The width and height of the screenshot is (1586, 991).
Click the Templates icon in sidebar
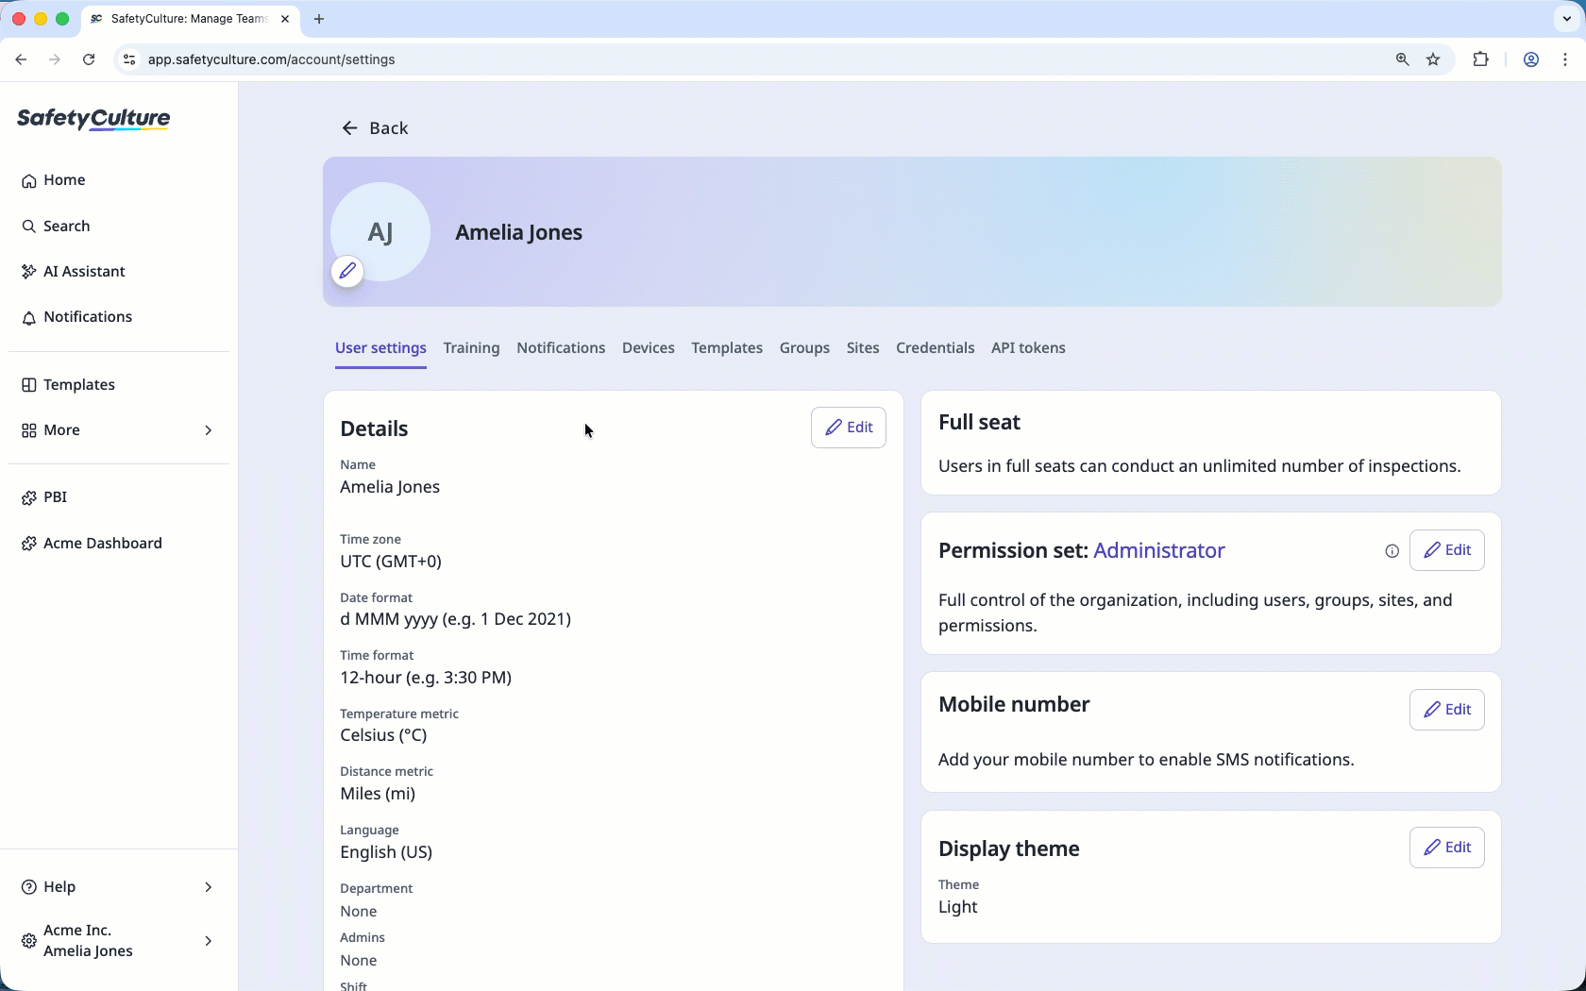(x=29, y=385)
